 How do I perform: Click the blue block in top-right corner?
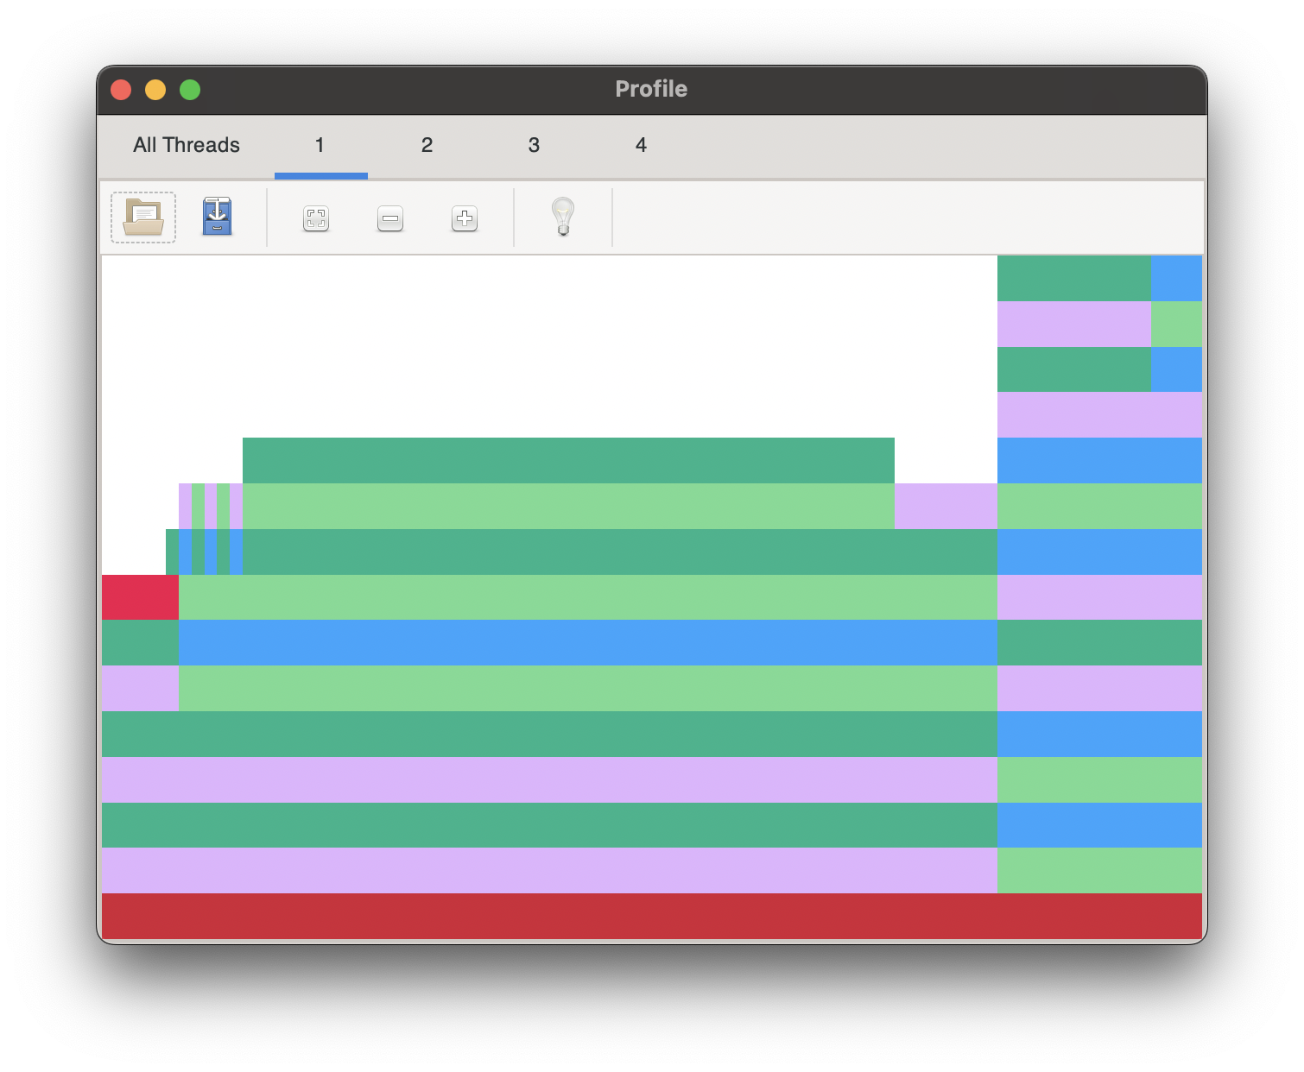(x=1176, y=278)
